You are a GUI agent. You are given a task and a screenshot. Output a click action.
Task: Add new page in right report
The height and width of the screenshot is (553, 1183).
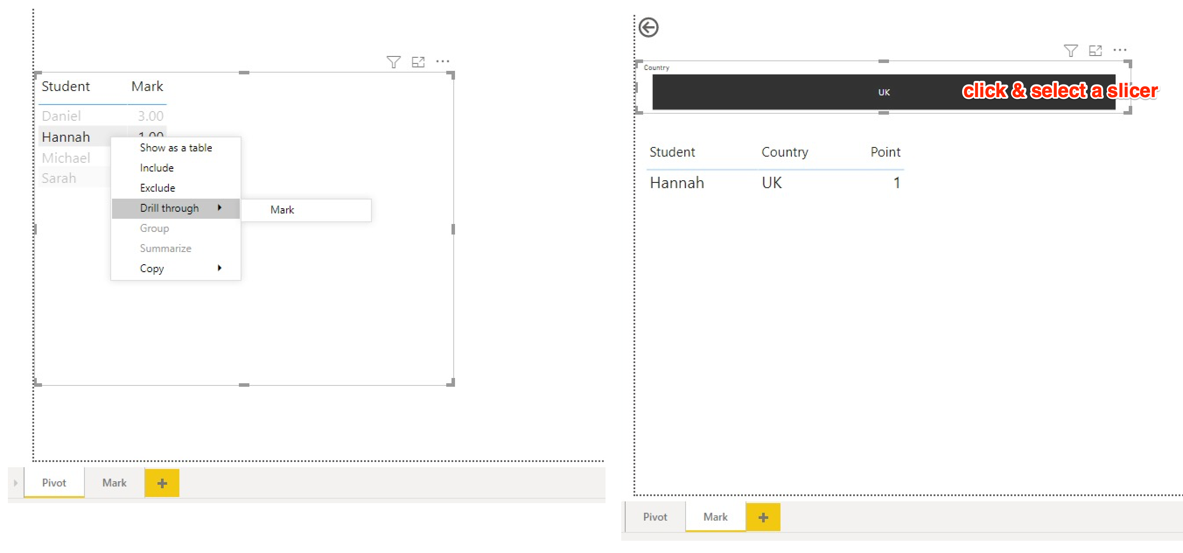point(763,517)
